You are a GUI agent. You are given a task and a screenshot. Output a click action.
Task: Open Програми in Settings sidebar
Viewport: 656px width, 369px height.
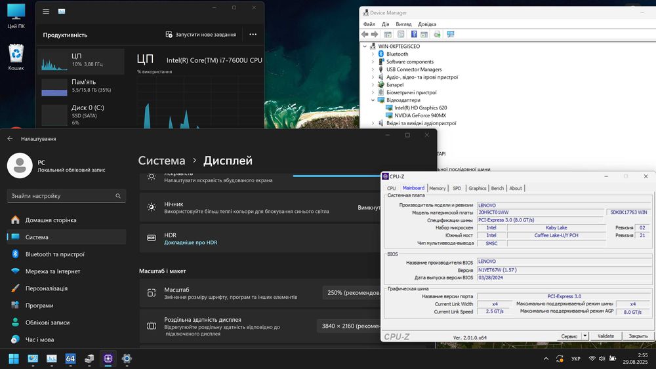click(x=66, y=305)
